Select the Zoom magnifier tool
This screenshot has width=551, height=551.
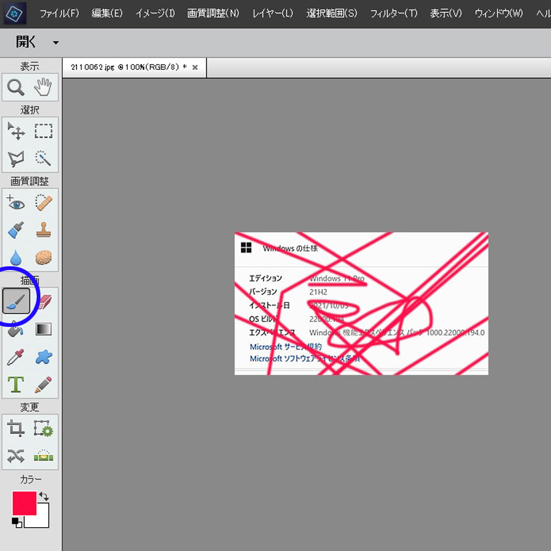point(16,88)
